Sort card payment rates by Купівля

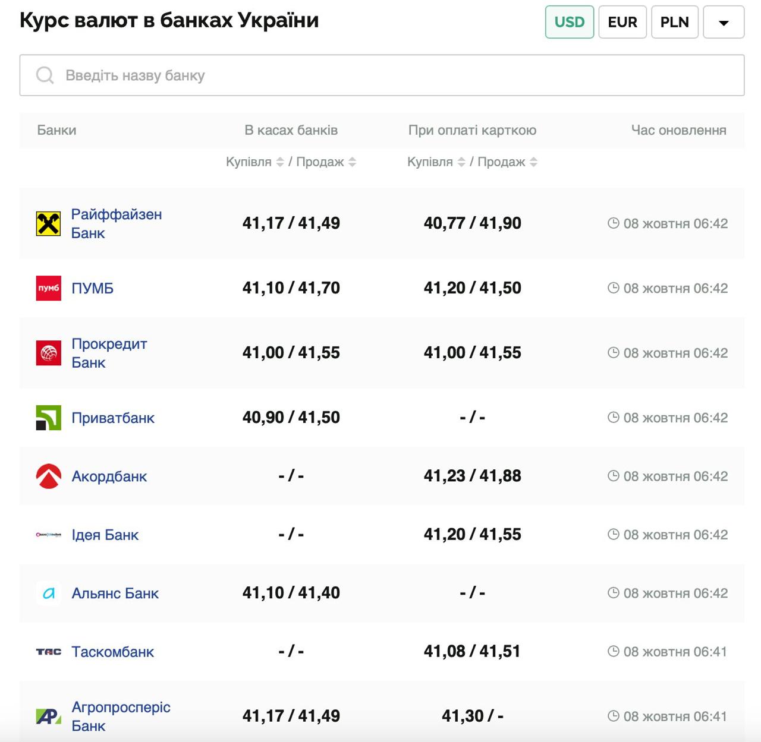click(x=461, y=162)
